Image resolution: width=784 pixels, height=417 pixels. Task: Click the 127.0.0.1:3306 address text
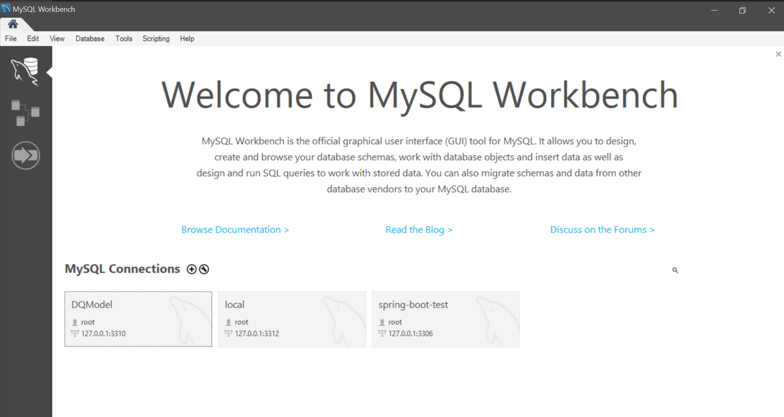(411, 333)
